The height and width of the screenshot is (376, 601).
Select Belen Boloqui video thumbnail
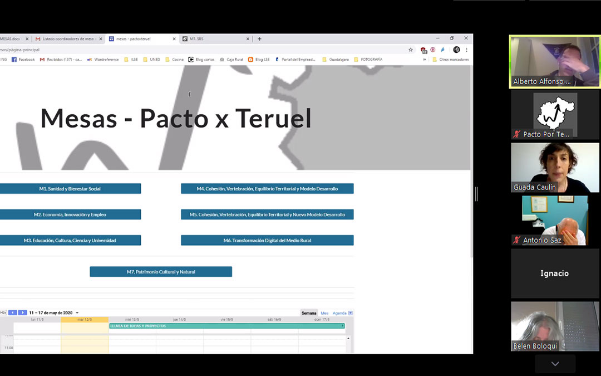tap(555, 326)
